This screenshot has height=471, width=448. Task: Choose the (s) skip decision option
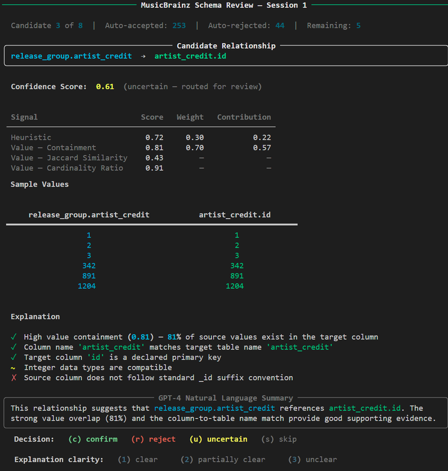(279, 439)
